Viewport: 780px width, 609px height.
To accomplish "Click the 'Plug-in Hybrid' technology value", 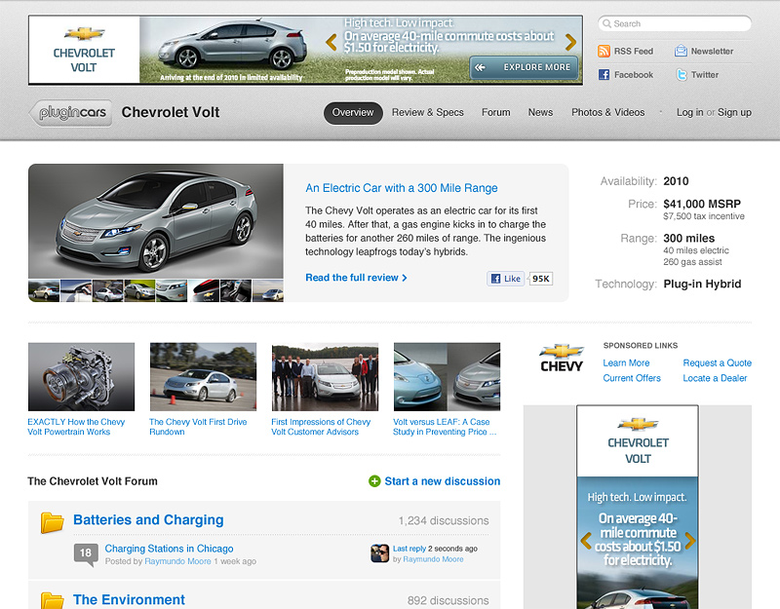I will pyautogui.click(x=702, y=284).
